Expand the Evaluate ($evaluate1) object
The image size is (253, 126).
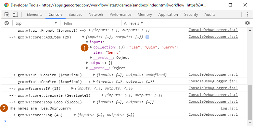(103, 95)
